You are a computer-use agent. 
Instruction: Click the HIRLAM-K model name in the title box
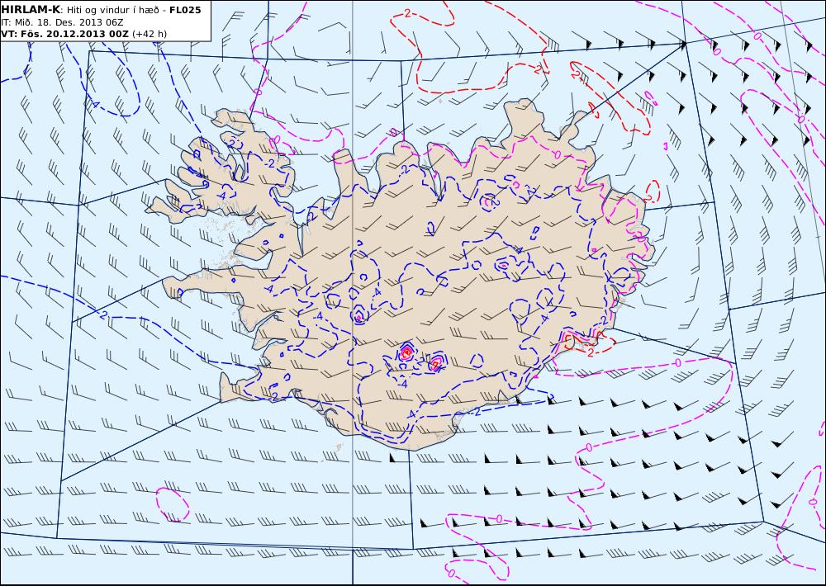point(31,10)
